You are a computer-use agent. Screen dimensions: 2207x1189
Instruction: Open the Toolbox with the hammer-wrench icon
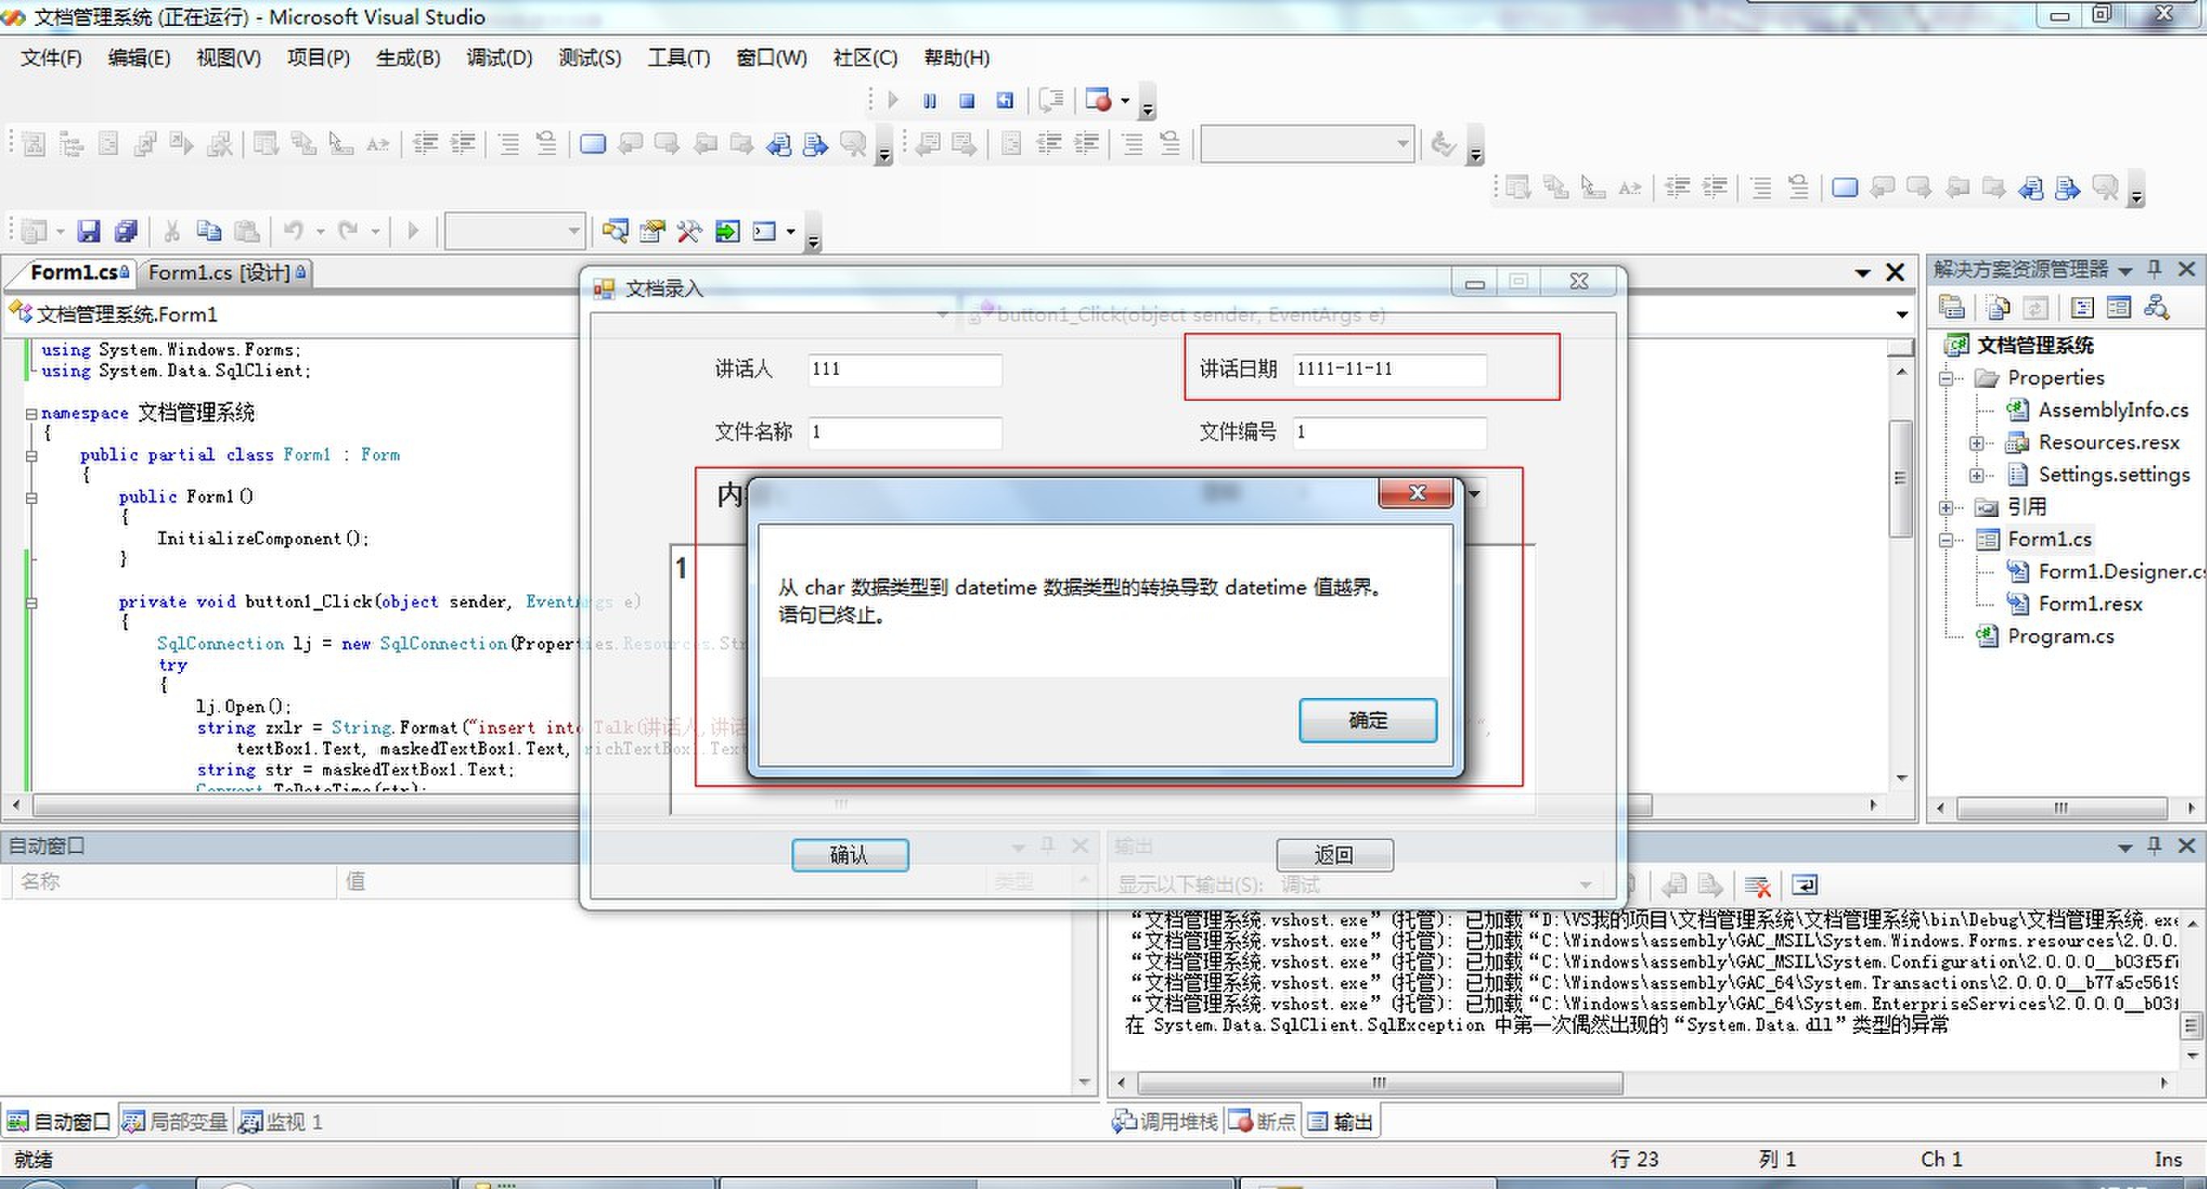(x=689, y=231)
